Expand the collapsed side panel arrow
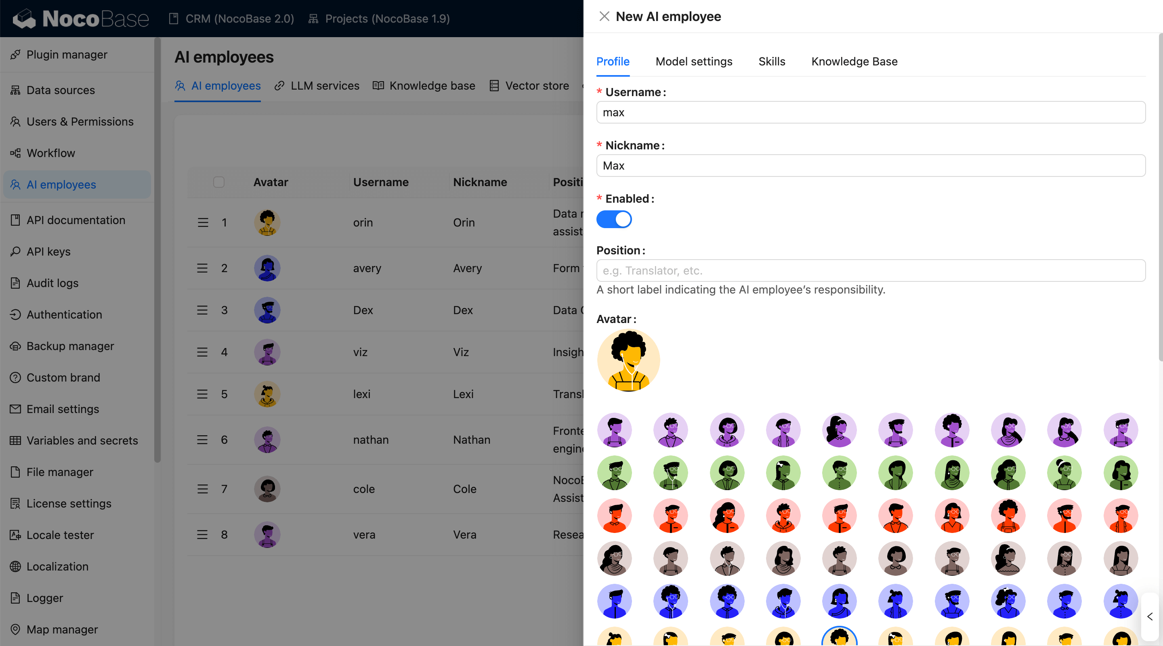 [x=1149, y=616]
